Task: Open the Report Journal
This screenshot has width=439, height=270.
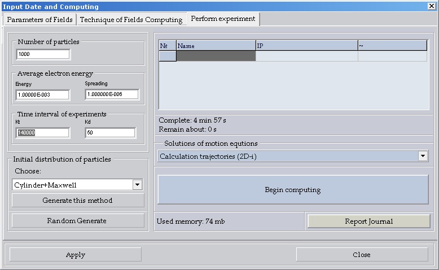Action: [x=368, y=221]
